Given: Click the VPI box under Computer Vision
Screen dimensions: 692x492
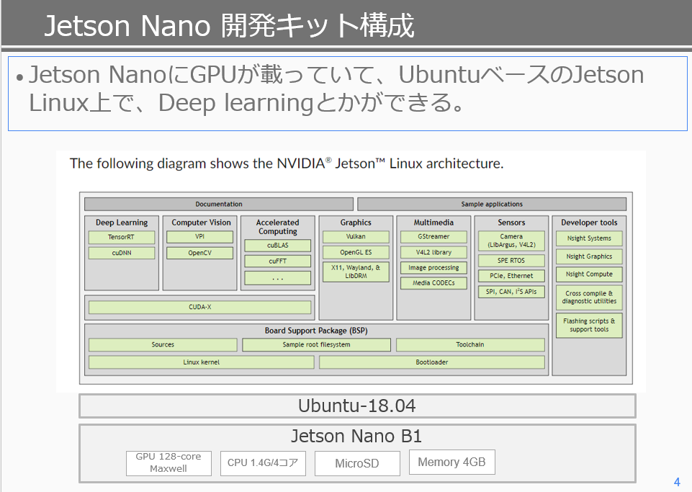Looking at the screenshot, I should point(199,237).
